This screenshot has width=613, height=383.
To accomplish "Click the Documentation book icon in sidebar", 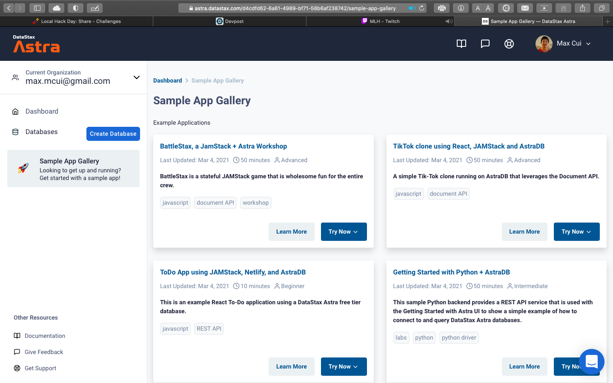I will point(17,336).
